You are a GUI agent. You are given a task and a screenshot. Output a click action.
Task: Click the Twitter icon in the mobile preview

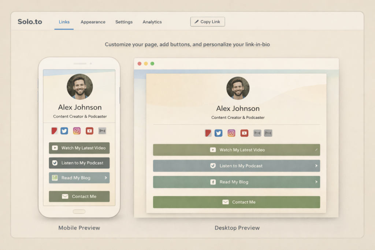tap(64, 131)
